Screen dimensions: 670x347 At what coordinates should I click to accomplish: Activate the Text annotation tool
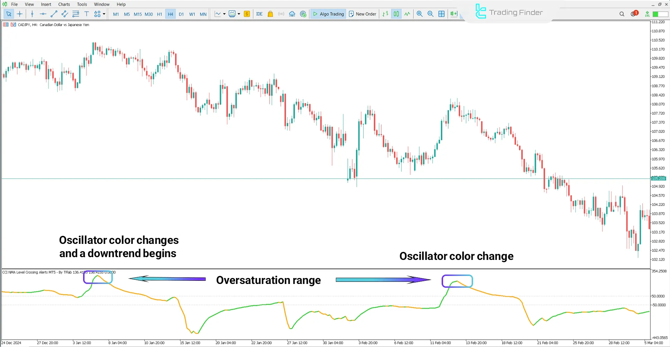(87, 14)
